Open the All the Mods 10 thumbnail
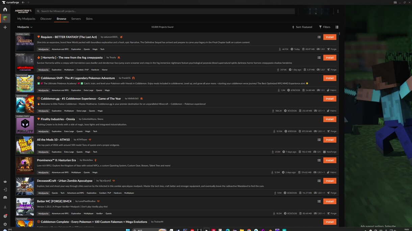This screenshot has width=412, height=231. (25, 146)
